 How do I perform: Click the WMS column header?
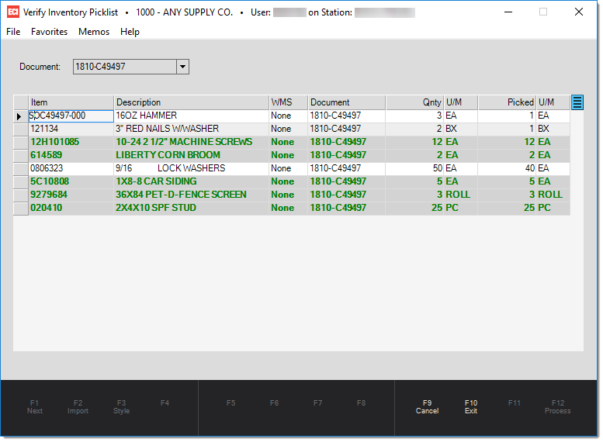point(289,102)
